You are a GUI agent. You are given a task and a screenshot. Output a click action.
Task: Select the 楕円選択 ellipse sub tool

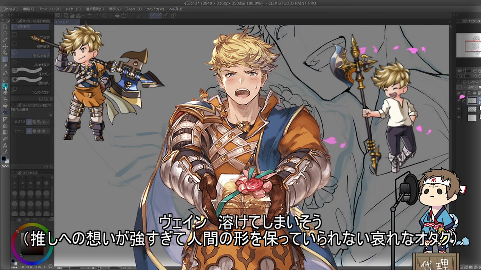click(x=30, y=45)
